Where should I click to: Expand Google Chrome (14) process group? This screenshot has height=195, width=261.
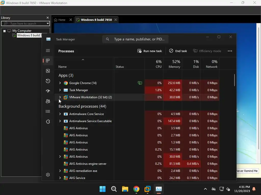[x=60, y=83]
